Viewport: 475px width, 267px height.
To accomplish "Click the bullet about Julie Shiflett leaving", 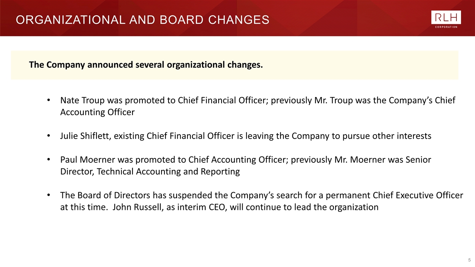I will (x=246, y=136).
